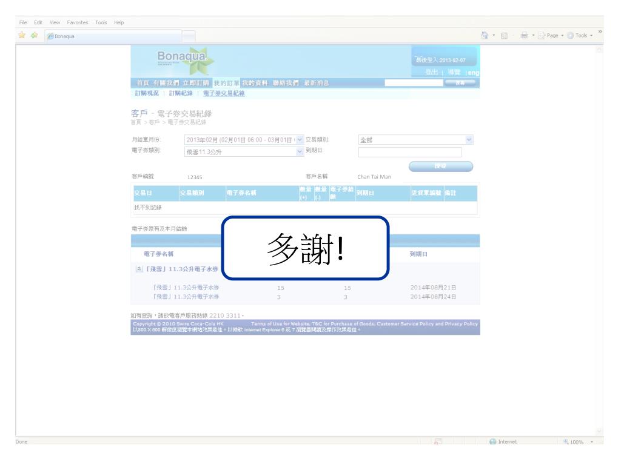
Task: Click 客戶 in the breadcrumb trail
Action: click(x=154, y=122)
